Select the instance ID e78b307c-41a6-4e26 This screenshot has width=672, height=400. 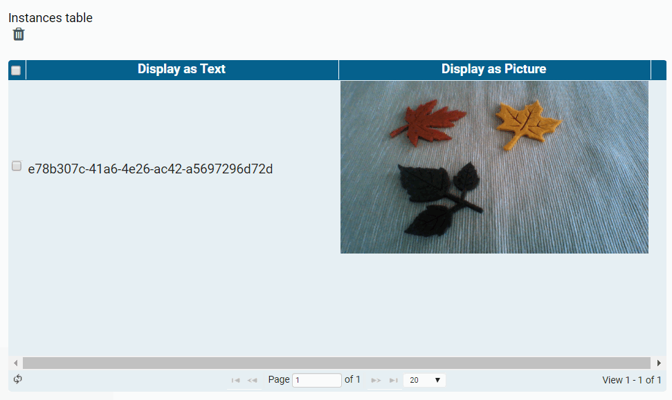[x=150, y=169]
